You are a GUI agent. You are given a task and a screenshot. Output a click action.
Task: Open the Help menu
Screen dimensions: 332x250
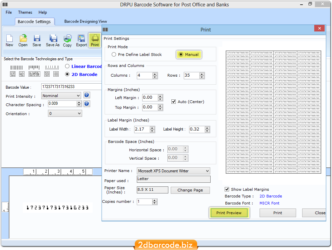tap(43, 12)
